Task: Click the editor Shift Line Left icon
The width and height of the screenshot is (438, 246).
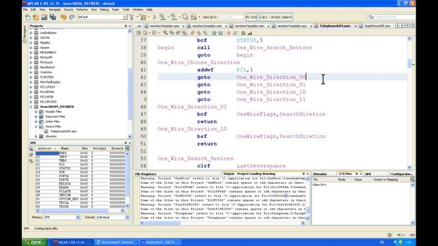Action: pyautogui.click(x=214, y=33)
